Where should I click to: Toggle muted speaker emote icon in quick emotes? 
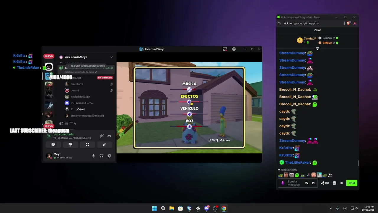[330, 175]
